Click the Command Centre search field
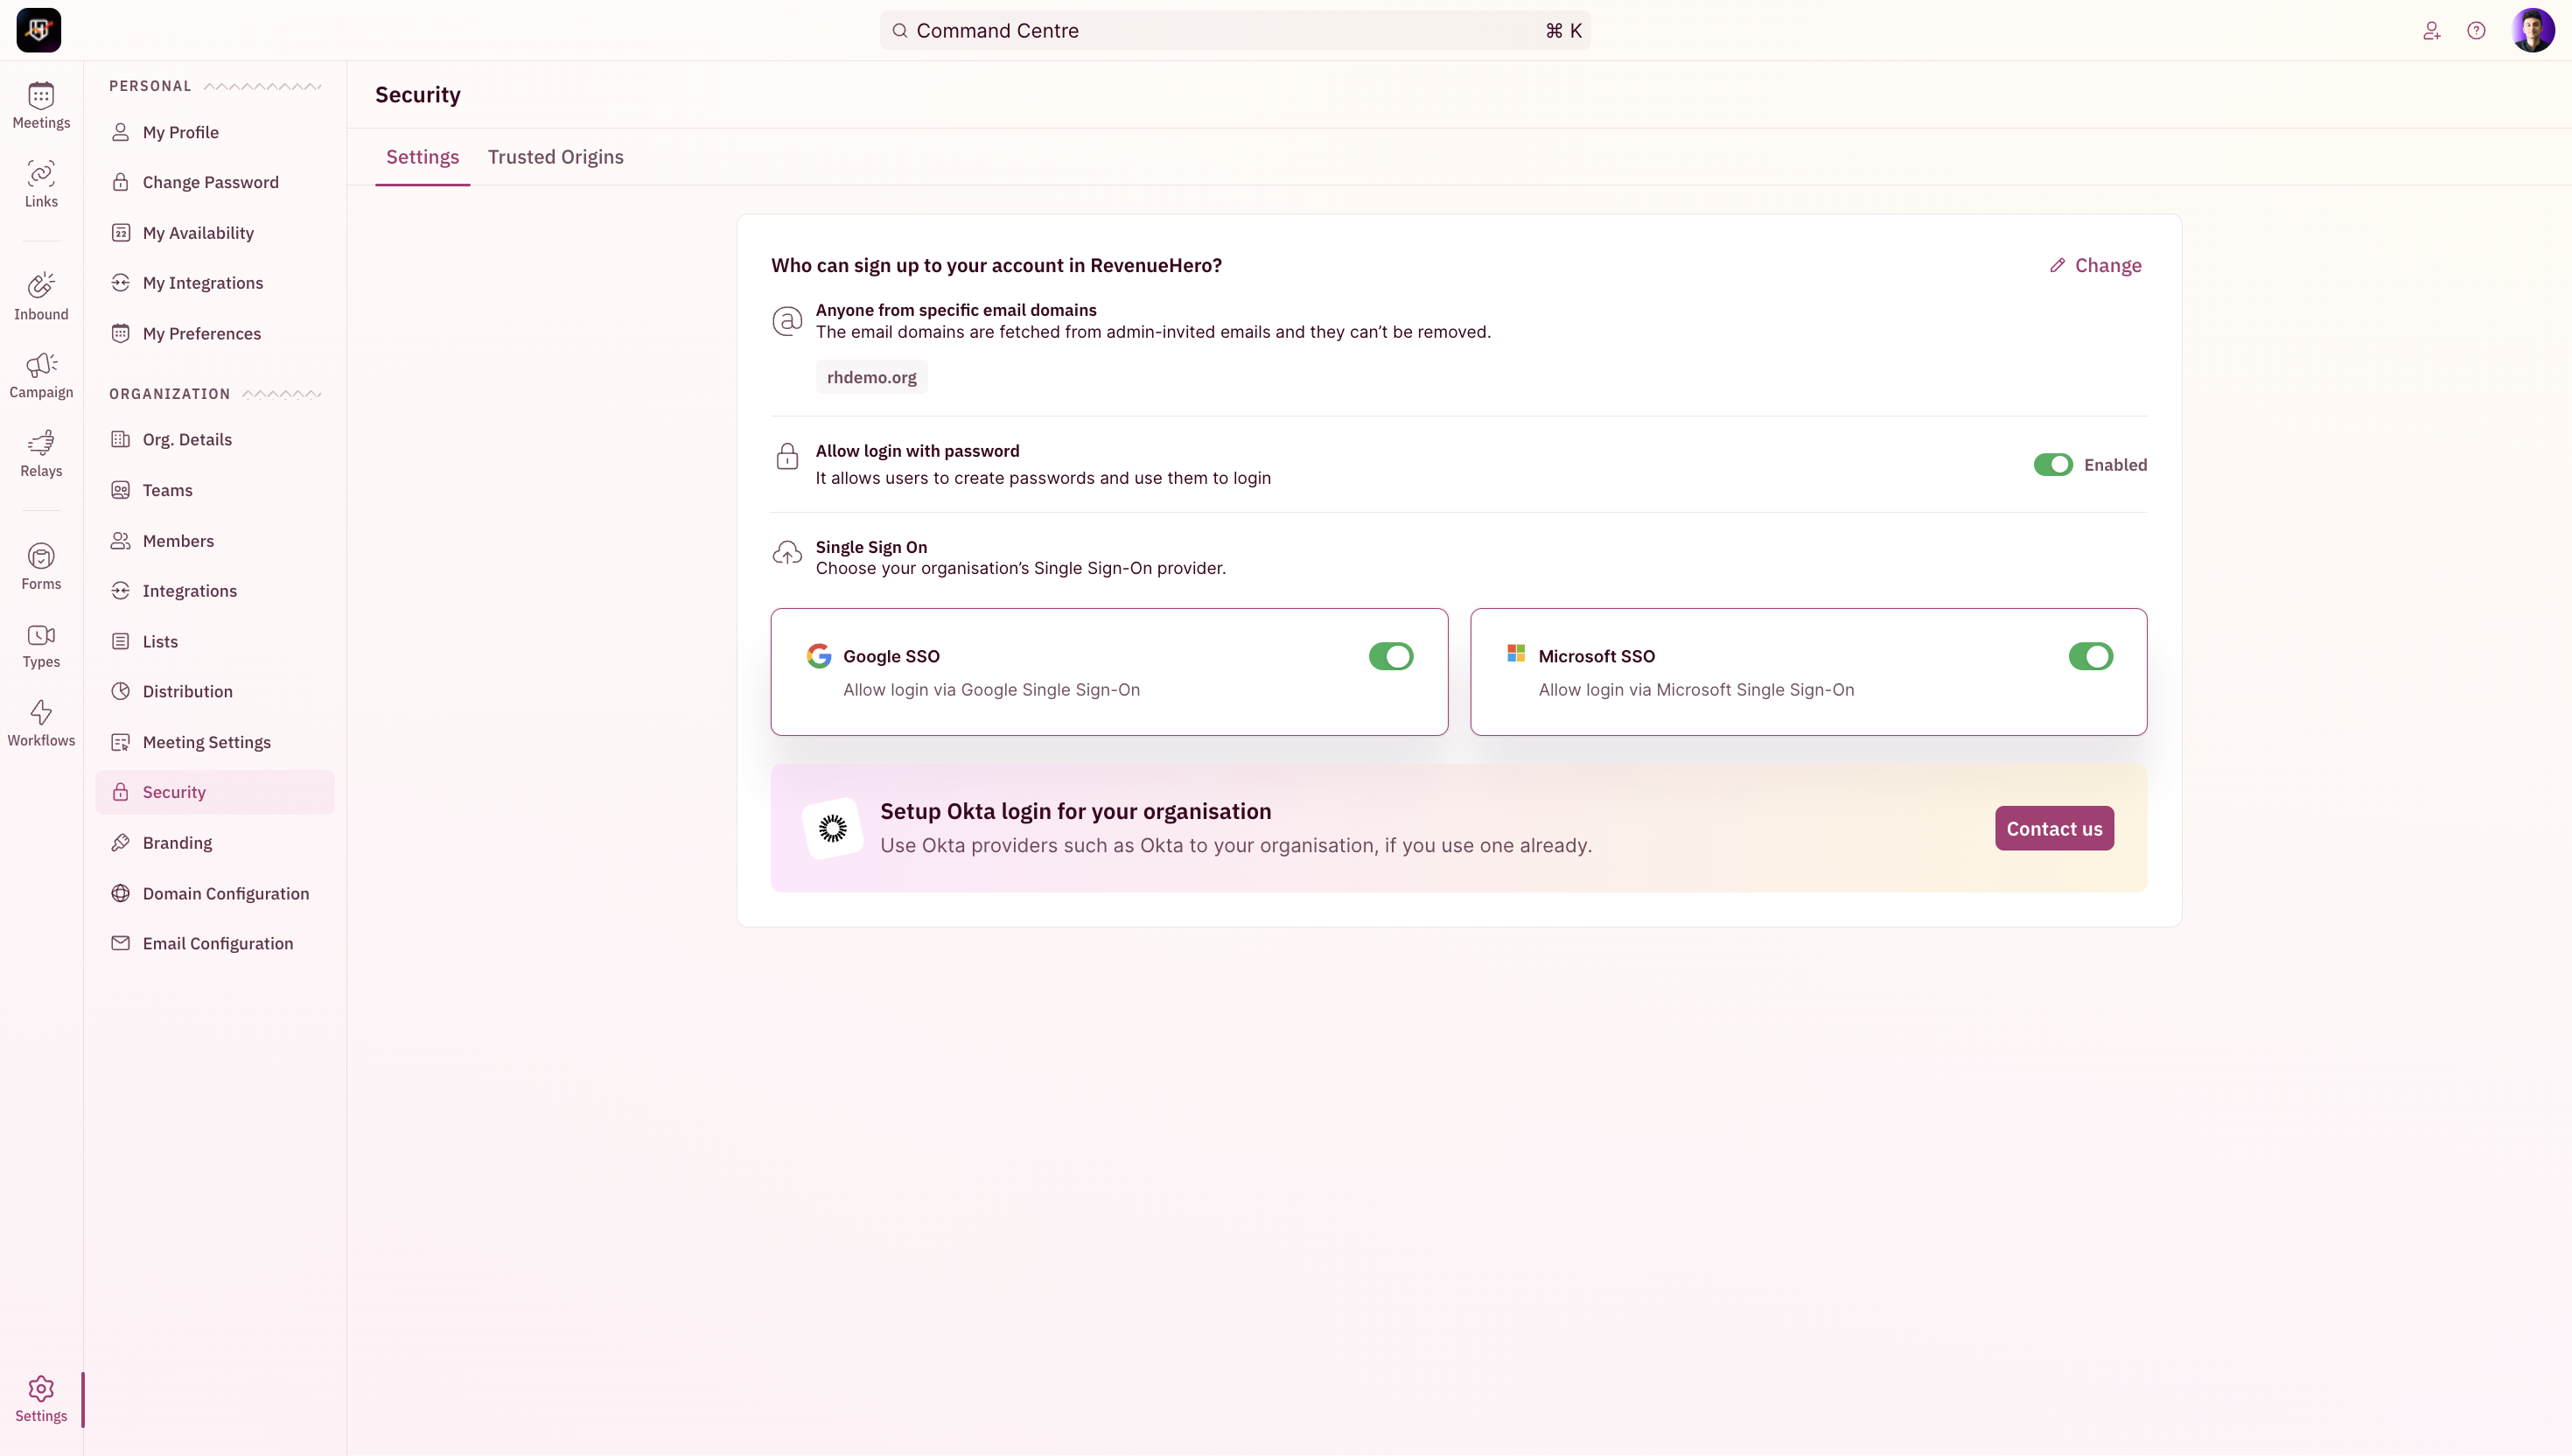The image size is (2572, 1456). (x=1234, y=31)
